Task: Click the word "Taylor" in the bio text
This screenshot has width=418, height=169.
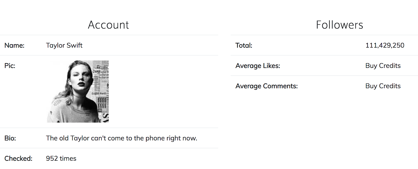Action: [80, 138]
